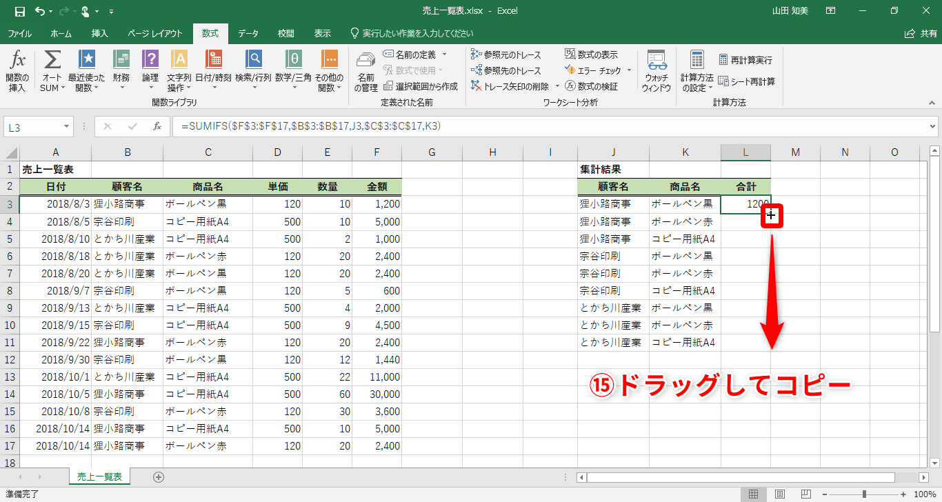Open Ribbon Display Options in the title bar
This screenshot has height=502, width=942.
point(830,11)
